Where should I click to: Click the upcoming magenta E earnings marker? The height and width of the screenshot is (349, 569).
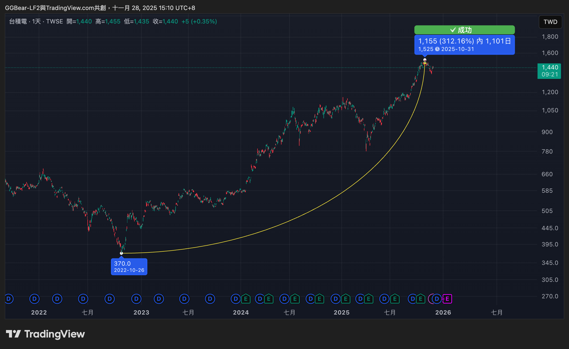click(447, 299)
